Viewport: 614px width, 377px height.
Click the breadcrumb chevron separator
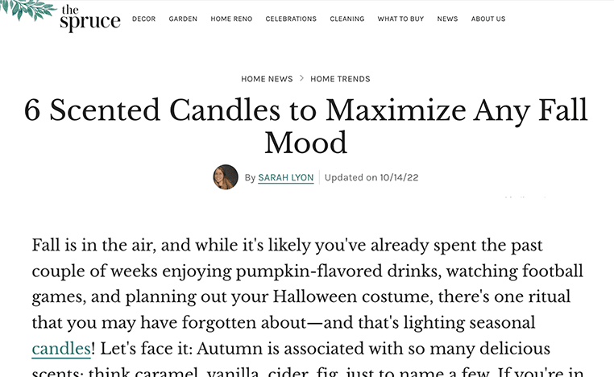tap(301, 78)
